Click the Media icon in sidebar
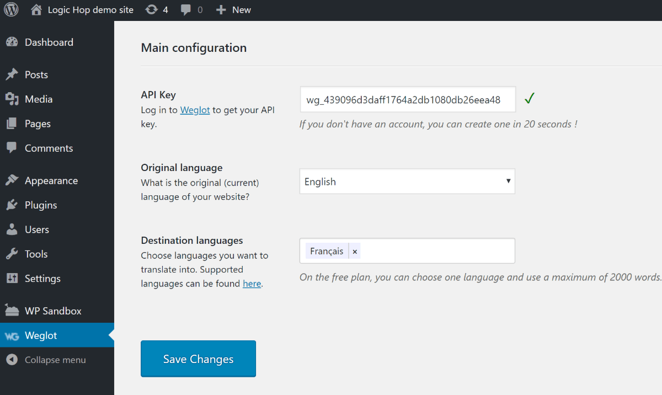The height and width of the screenshot is (395, 662). click(x=12, y=99)
